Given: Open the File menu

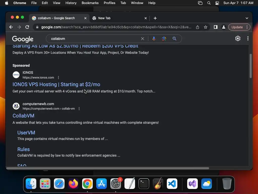Looking at the screenshot, I should point(34,3).
